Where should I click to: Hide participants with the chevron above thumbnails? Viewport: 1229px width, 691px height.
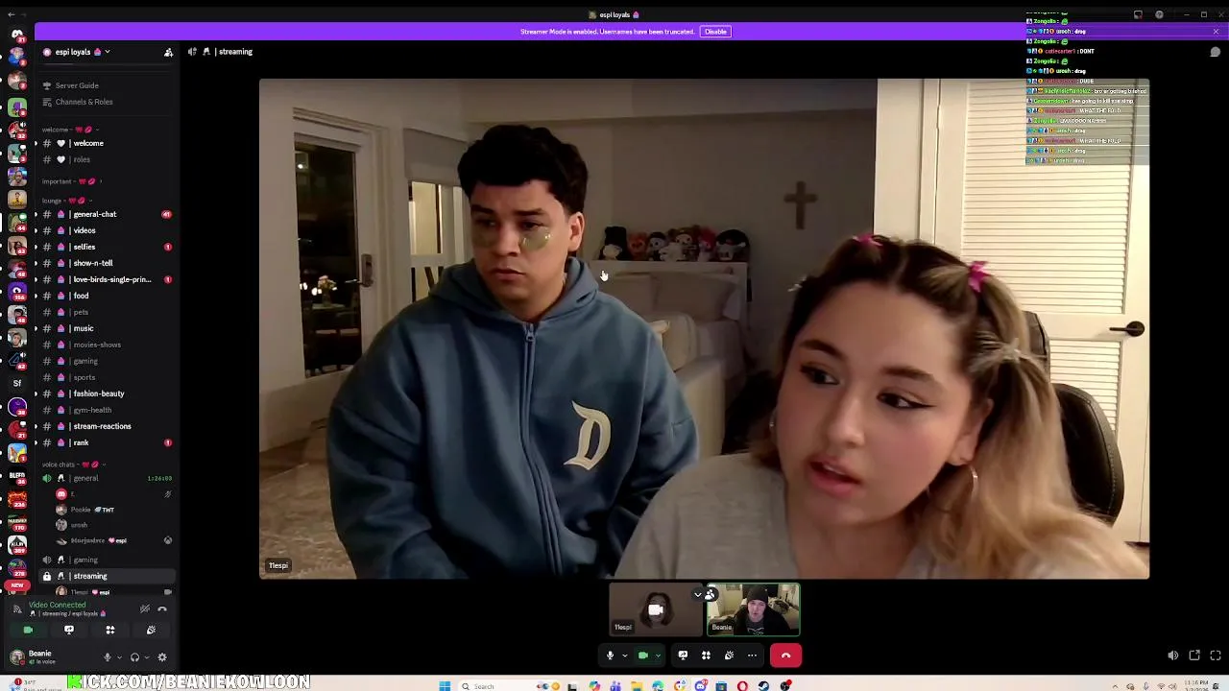click(698, 594)
